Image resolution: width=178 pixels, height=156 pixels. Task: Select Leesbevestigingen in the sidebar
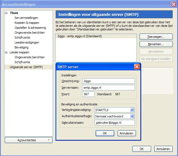(x=27, y=42)
